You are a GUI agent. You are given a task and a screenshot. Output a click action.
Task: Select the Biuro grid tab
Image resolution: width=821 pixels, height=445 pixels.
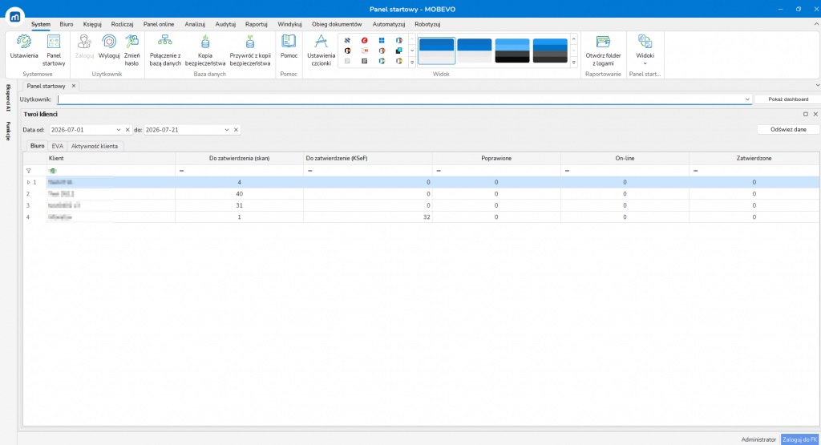click(x=37, y=146)
